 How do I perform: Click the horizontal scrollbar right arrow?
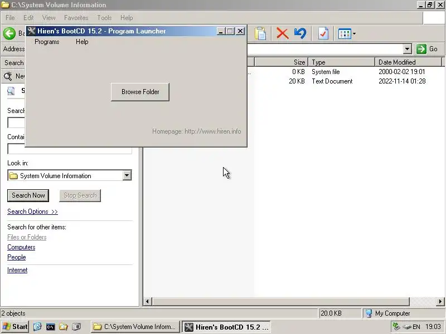click(x=440, y=301)
